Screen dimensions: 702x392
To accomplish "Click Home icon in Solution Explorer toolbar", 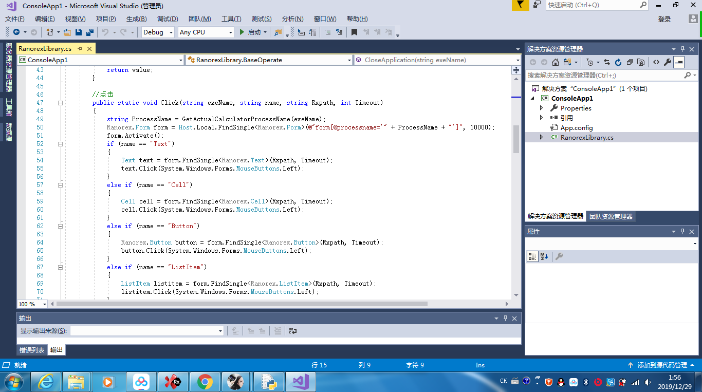I will coord(556,62).
